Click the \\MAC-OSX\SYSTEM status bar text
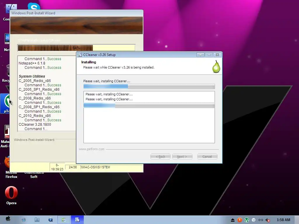 tap(95, 167)
